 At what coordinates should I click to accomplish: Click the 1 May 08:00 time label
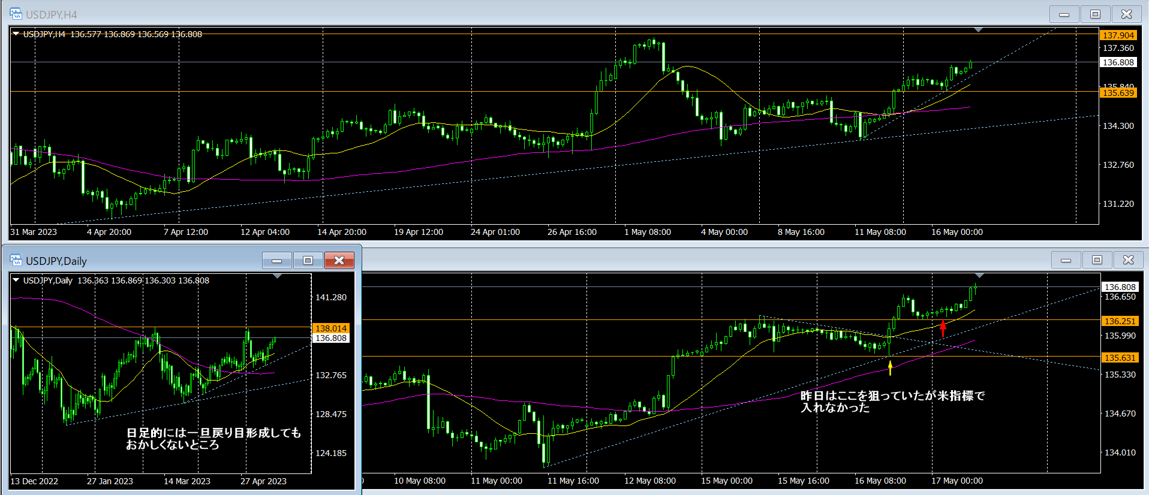pyautogui.click(x=648, y=232)
